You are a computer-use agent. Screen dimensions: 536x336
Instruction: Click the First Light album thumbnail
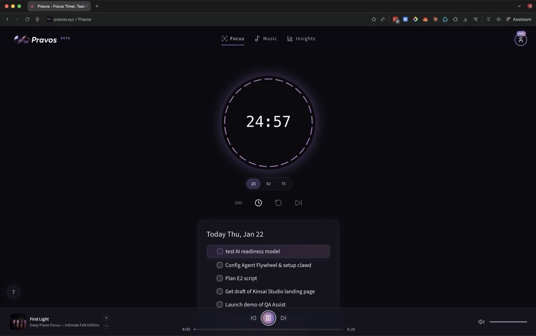point(18,322)
